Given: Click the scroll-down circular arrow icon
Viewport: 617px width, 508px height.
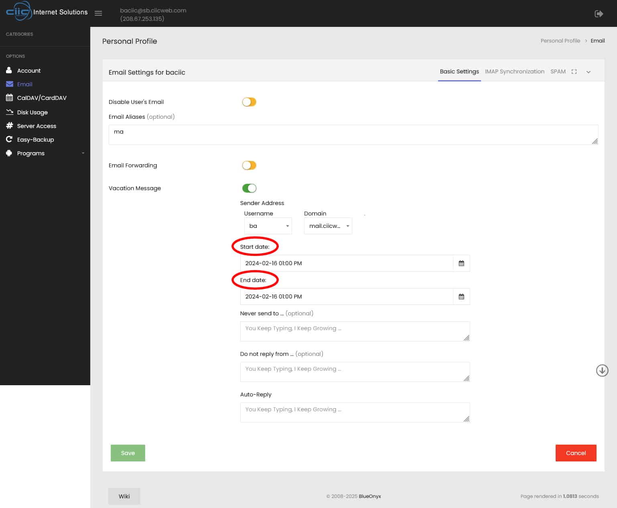Looking at the screenshot, I should [602, 370].
